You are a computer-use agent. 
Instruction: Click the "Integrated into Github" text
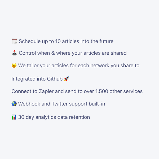pos(37,79)
